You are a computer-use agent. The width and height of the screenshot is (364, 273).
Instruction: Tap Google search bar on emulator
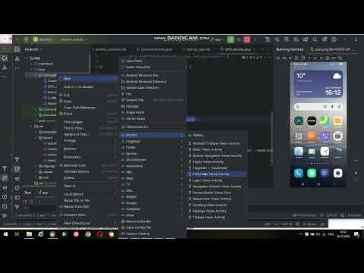click(x=318, y=106)
